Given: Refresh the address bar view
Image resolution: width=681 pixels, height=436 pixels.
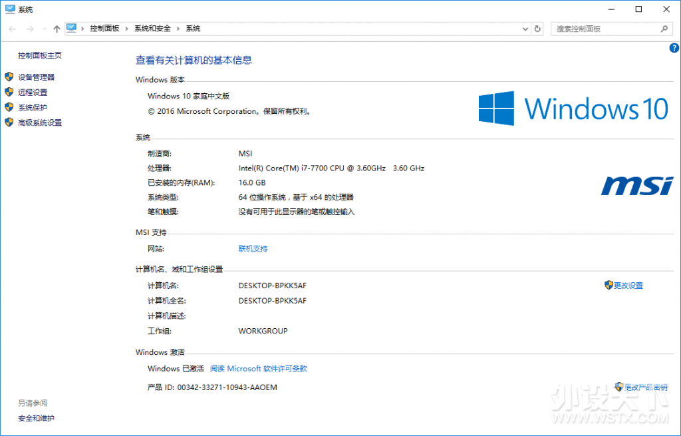Looking at the screenshot, I should click(x=537, y=29).
